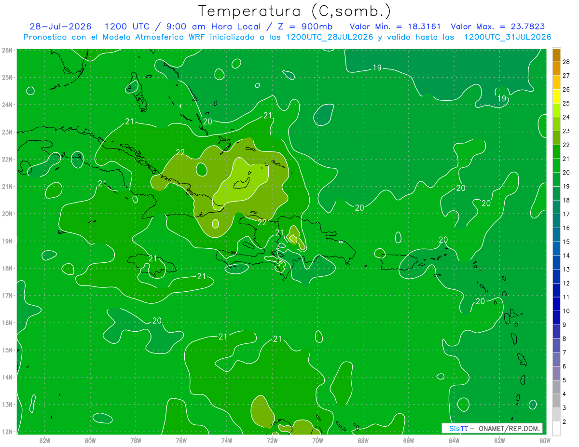Click legend value 2
Image resolution: width=579 pixels, height=447 pixels.
tap(564, 421)
